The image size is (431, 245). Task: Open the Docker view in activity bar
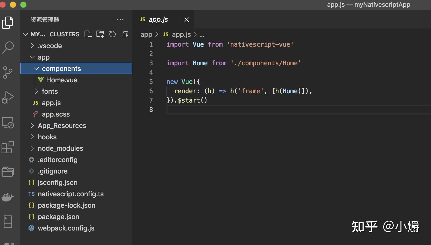[x=8, y=197]
